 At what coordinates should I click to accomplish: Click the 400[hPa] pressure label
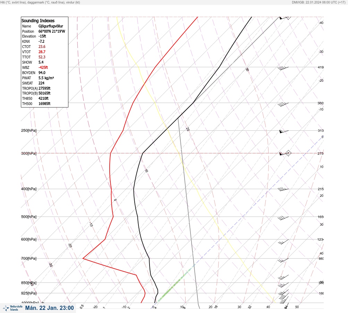click(29, 189)
